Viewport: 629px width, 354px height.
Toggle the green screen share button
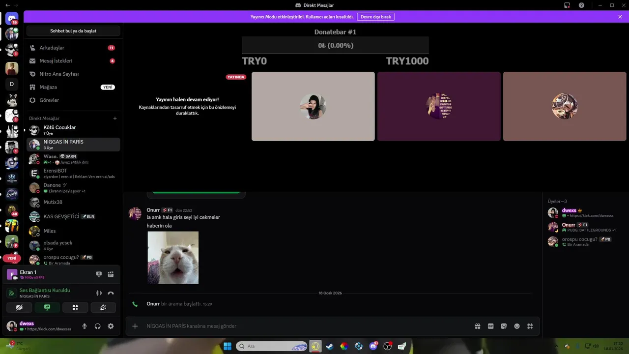coord(47,307)
